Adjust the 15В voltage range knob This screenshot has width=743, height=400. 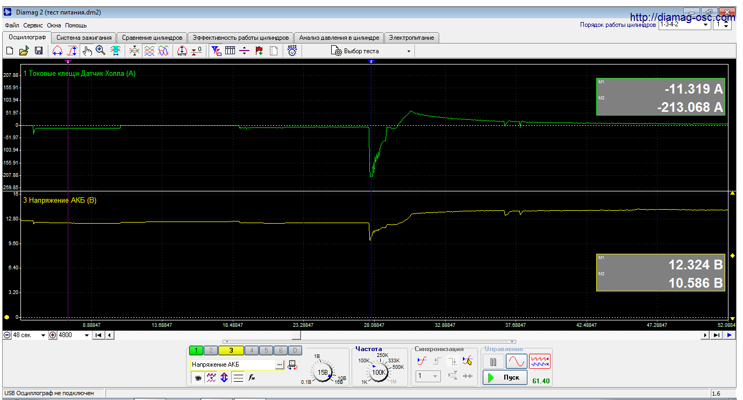(x=323, y=372)
